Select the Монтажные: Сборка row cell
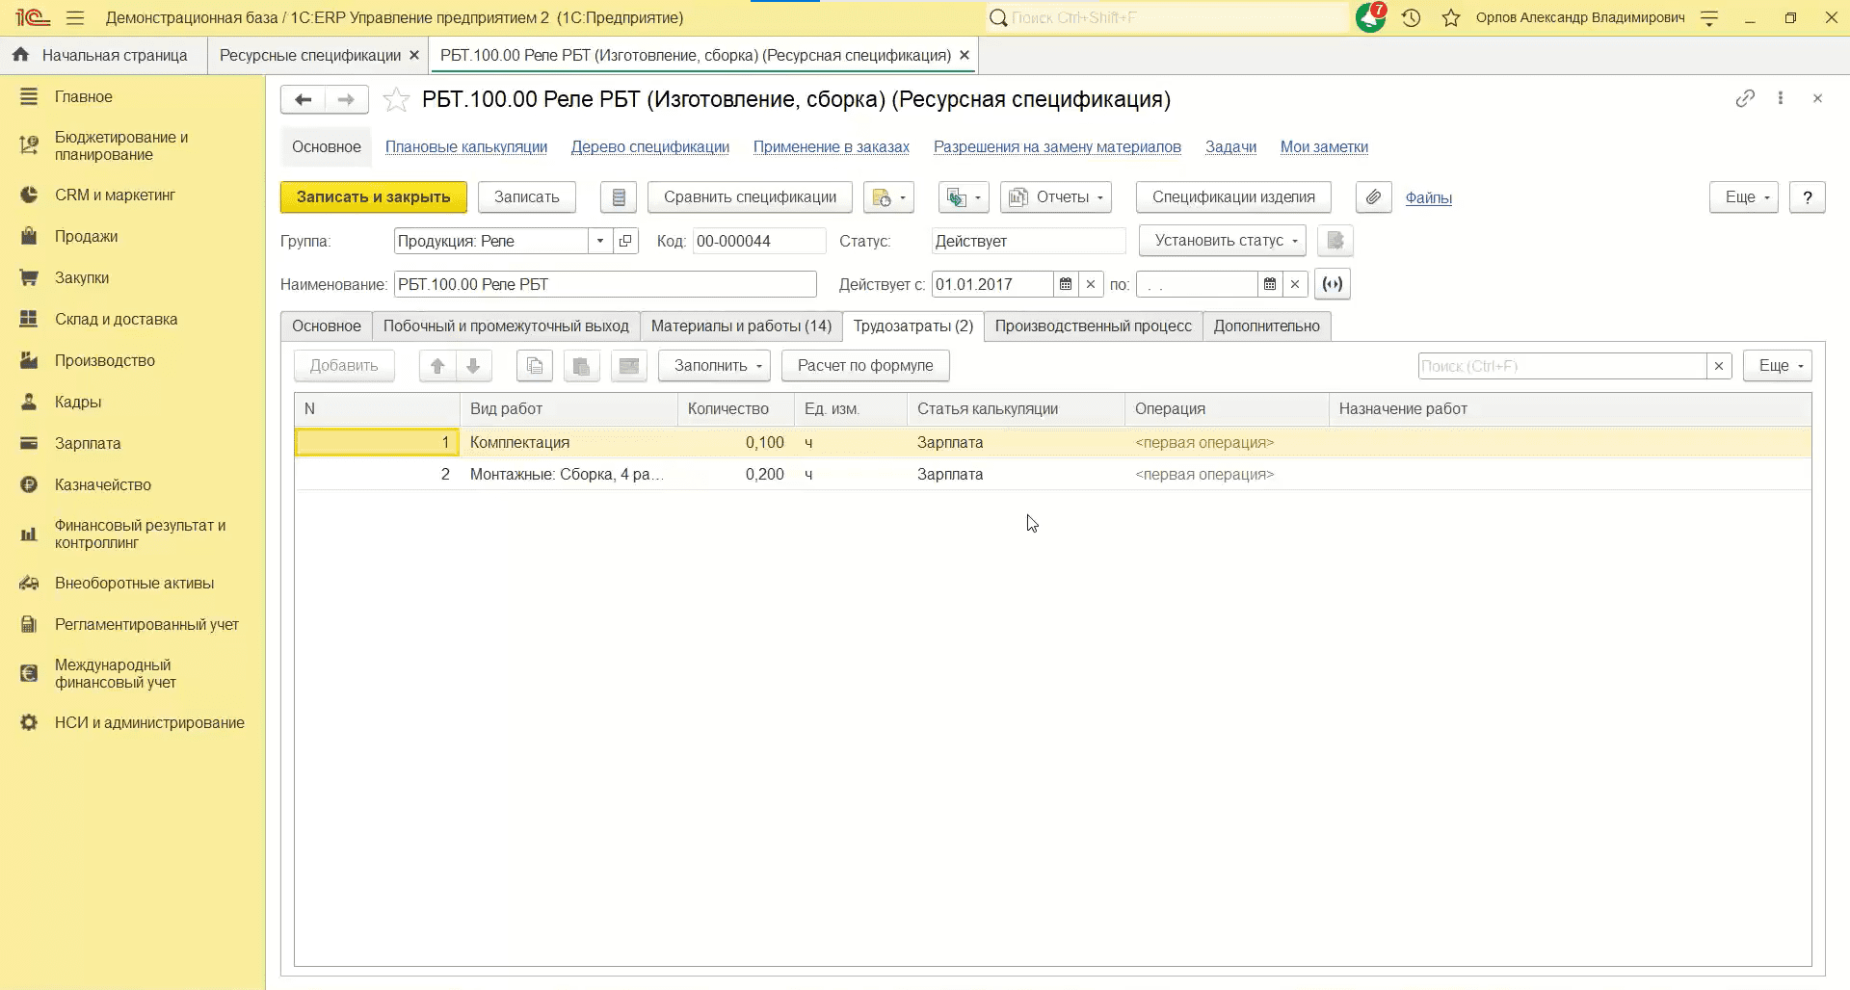 pos(568,474)
